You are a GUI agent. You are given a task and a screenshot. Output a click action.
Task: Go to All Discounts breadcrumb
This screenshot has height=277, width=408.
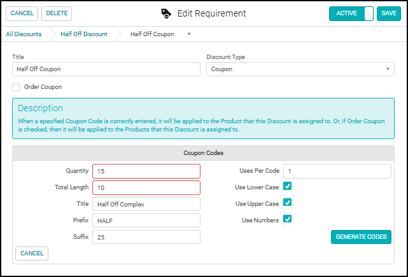(24, 34)
